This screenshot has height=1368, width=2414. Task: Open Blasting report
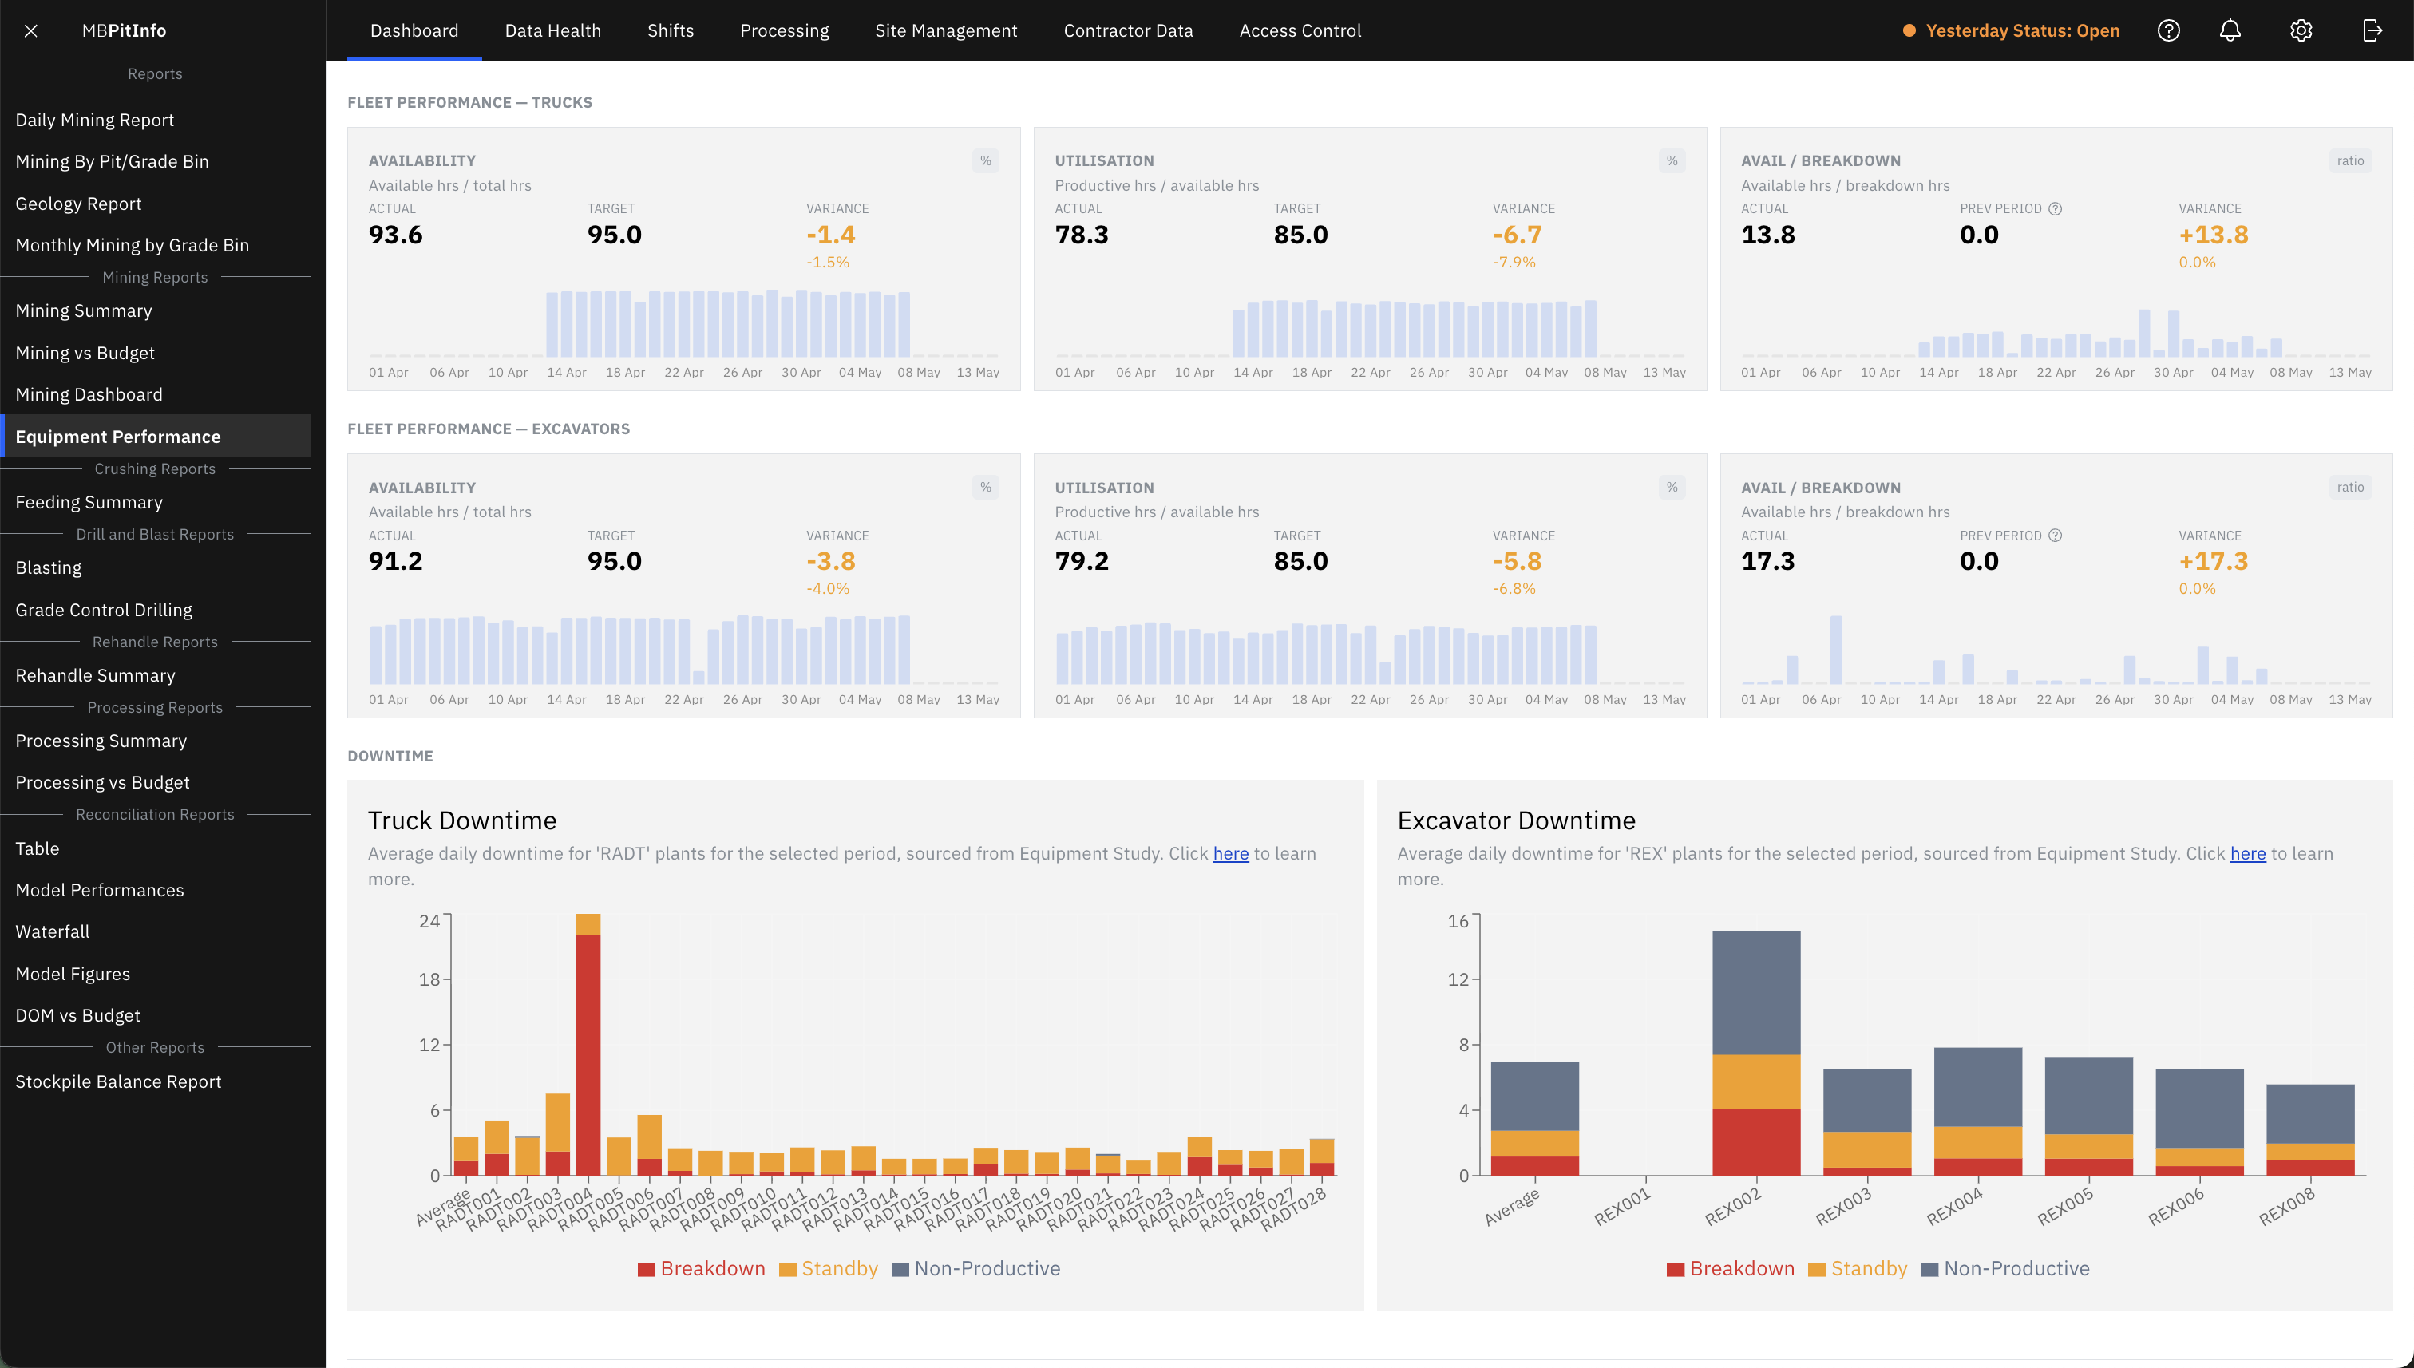tap(155, 567)
